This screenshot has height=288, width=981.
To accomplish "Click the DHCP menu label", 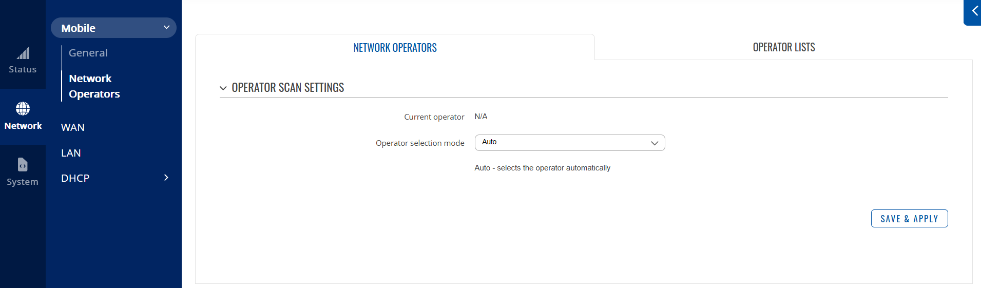I will 75,178.
